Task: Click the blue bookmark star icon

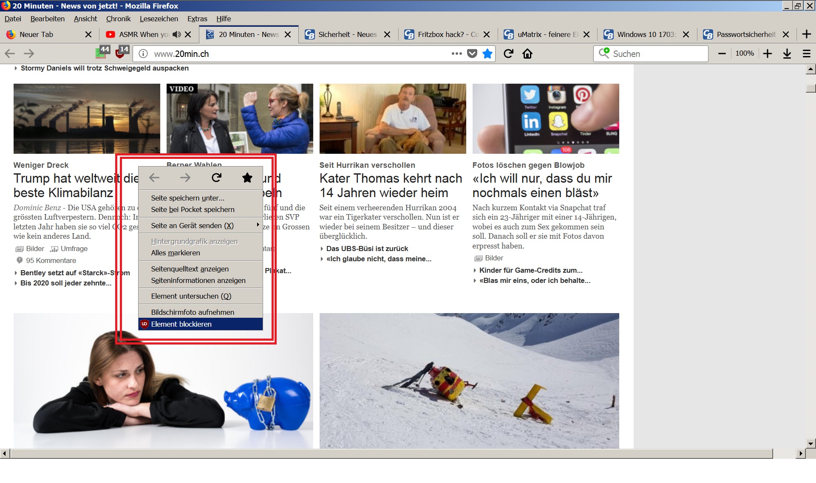Action: (x=487, y=54)
